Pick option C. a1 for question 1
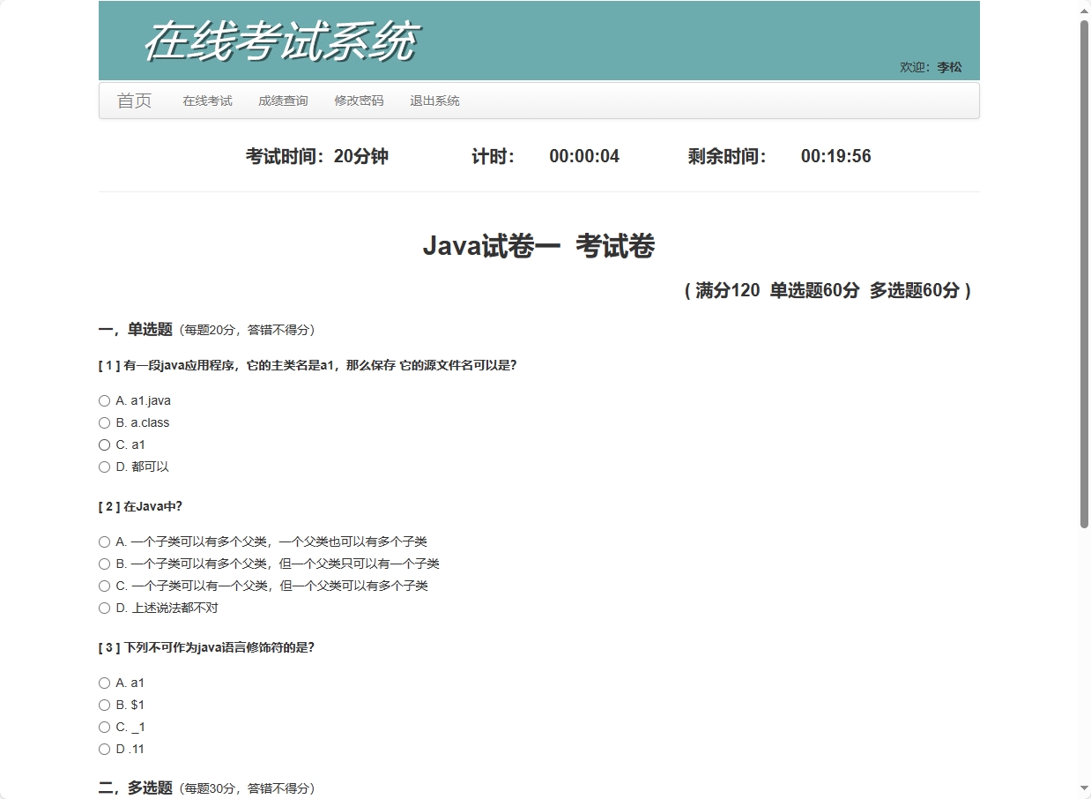 tap(104, 445)
